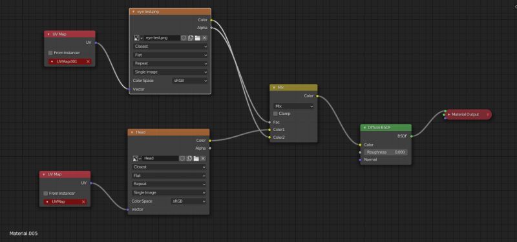The width and height of the screenshot is (517, 242).
Task: Toggle fake user shield on eye test.png image
Action: pyautogui.click(x=184, y=38)
